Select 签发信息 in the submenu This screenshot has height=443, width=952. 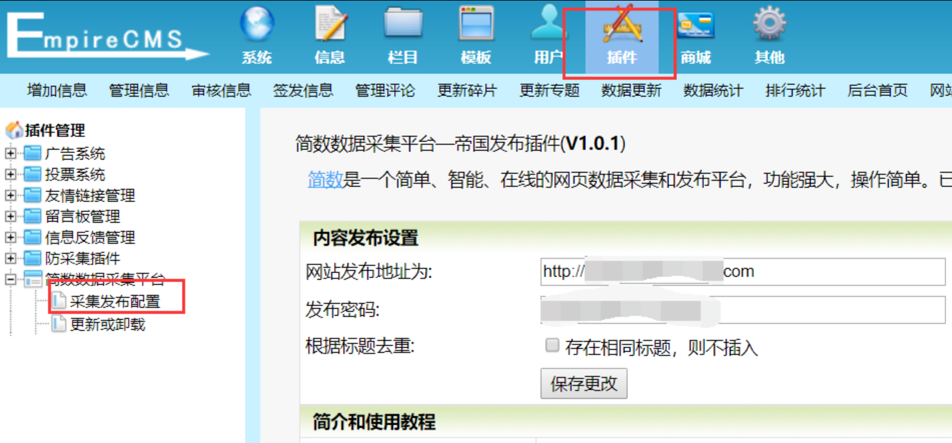[303, 91]
